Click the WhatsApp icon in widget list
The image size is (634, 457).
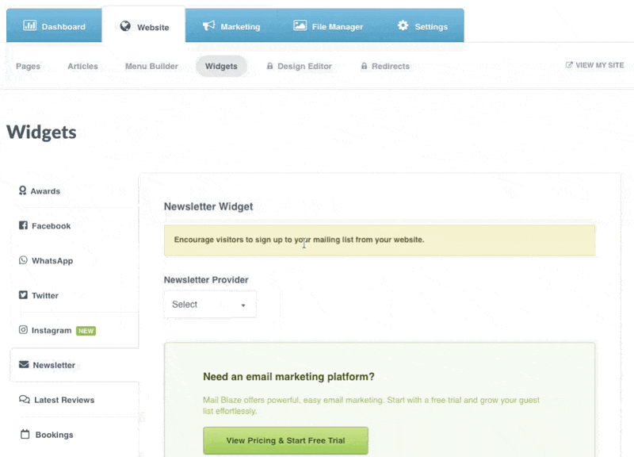pyautogui.click(x=23, y=261)
